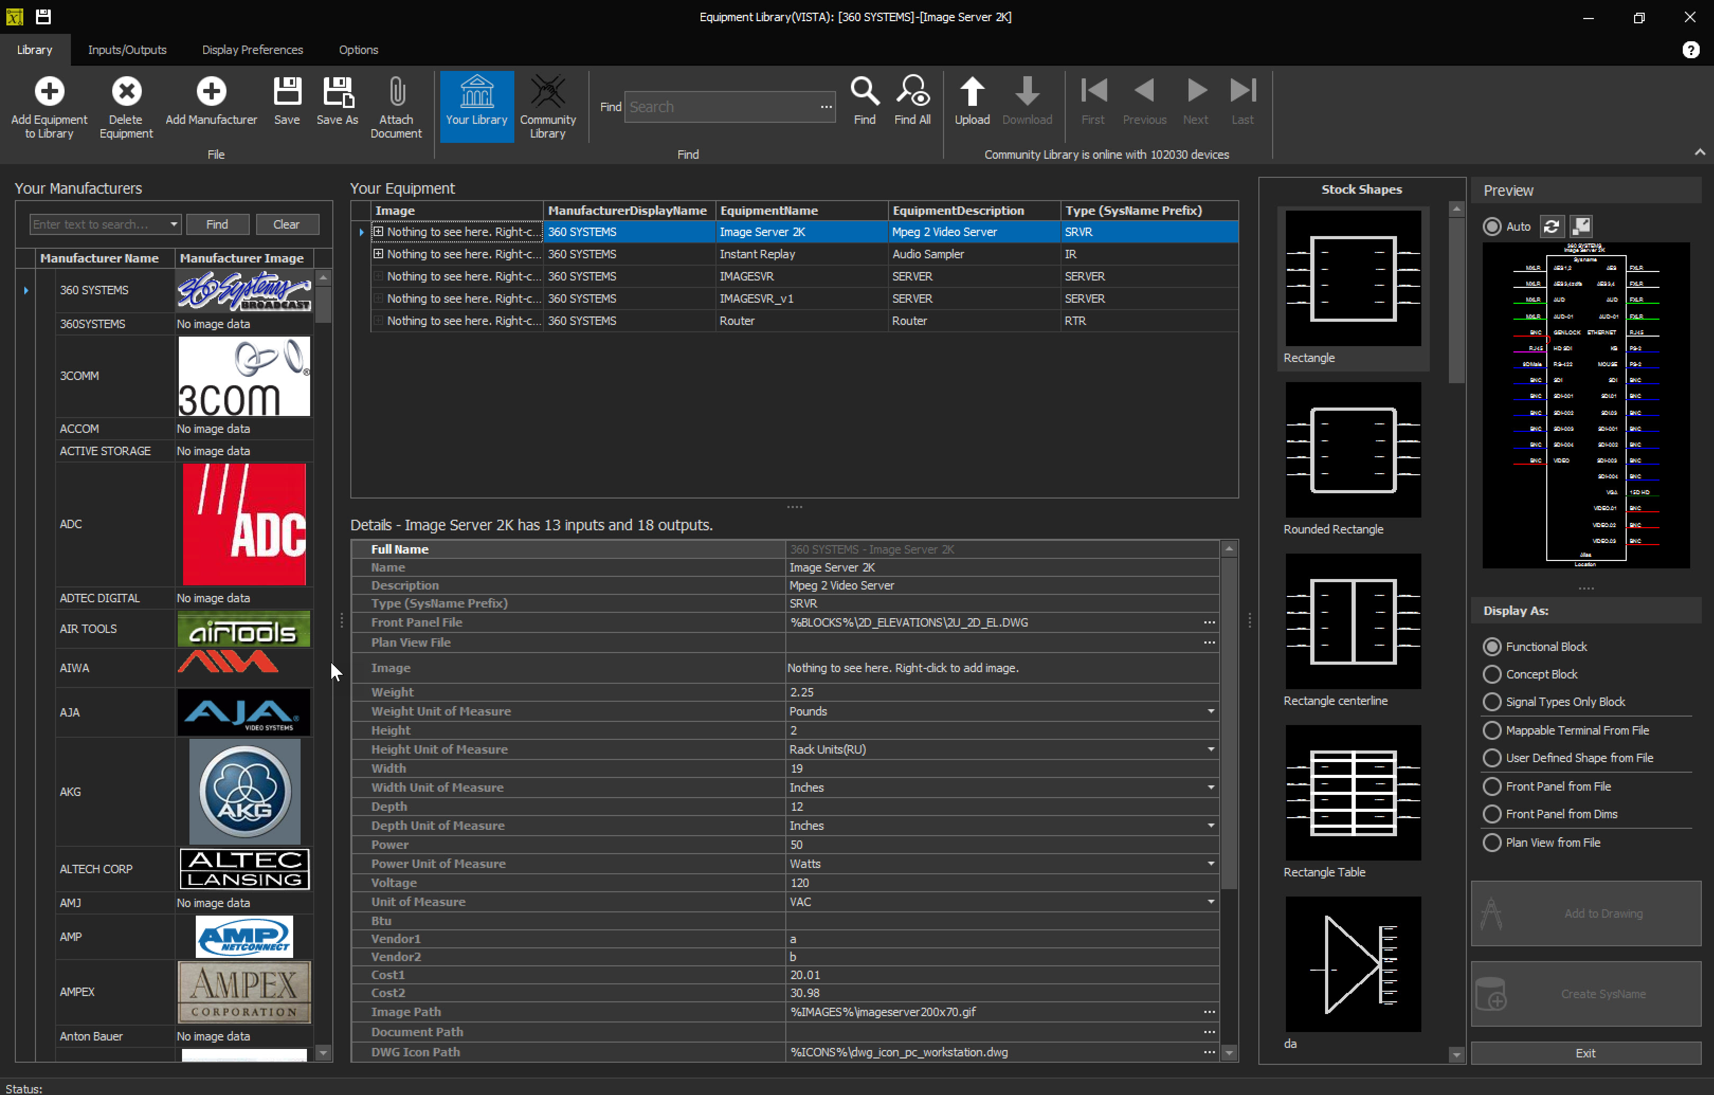Screen dimensions: 1714x1095
Task: Click the Delete Equipment icon
Action: coord(126,92)
